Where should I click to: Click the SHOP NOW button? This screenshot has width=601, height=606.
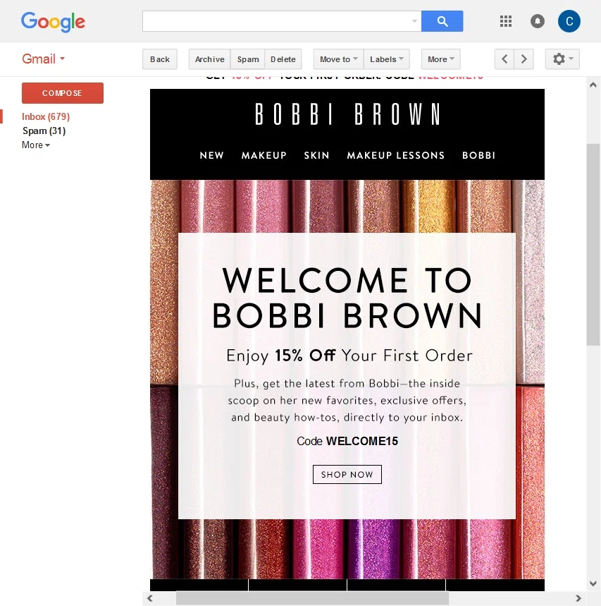347,474
